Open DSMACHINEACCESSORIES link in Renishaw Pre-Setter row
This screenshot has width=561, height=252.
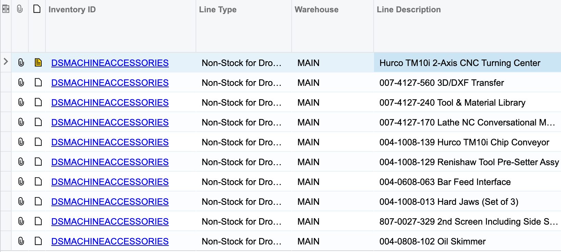tap(110, 162)
